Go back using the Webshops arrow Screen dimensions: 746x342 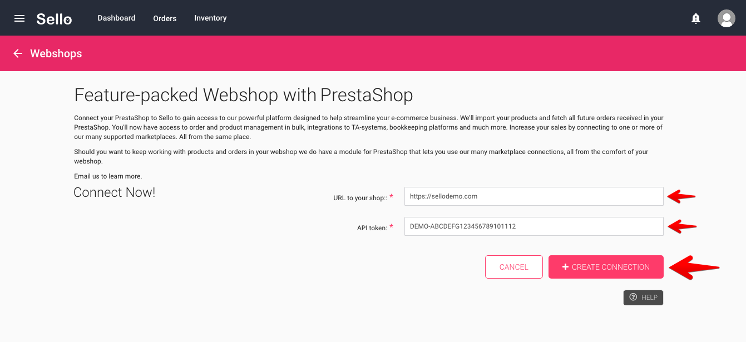point(18,53)
